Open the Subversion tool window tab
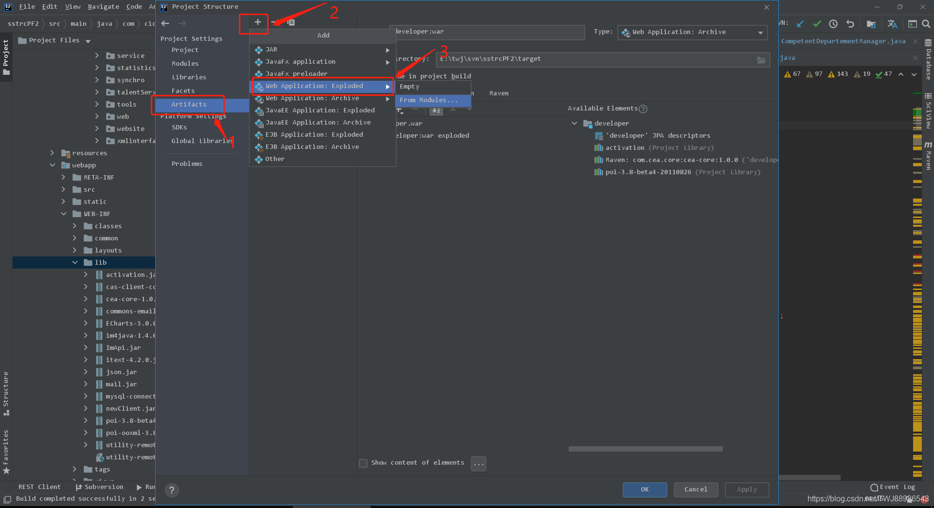This screenshot has width=934, height=508. coord(100,487)
